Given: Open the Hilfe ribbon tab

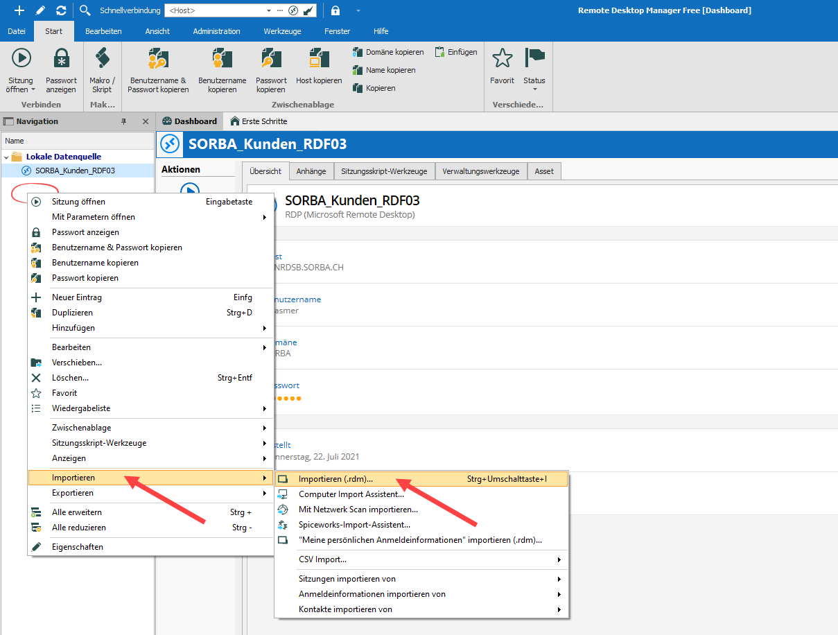Looking at the screenshot, I should pyautogui.click(x=381, y=31).
